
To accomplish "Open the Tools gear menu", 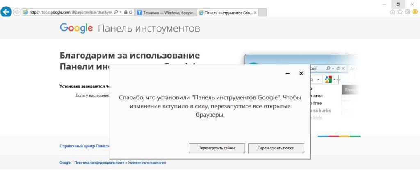I will (408, 12).
